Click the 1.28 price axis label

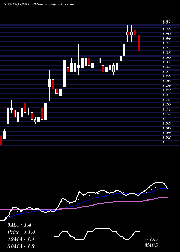point(166,76)
